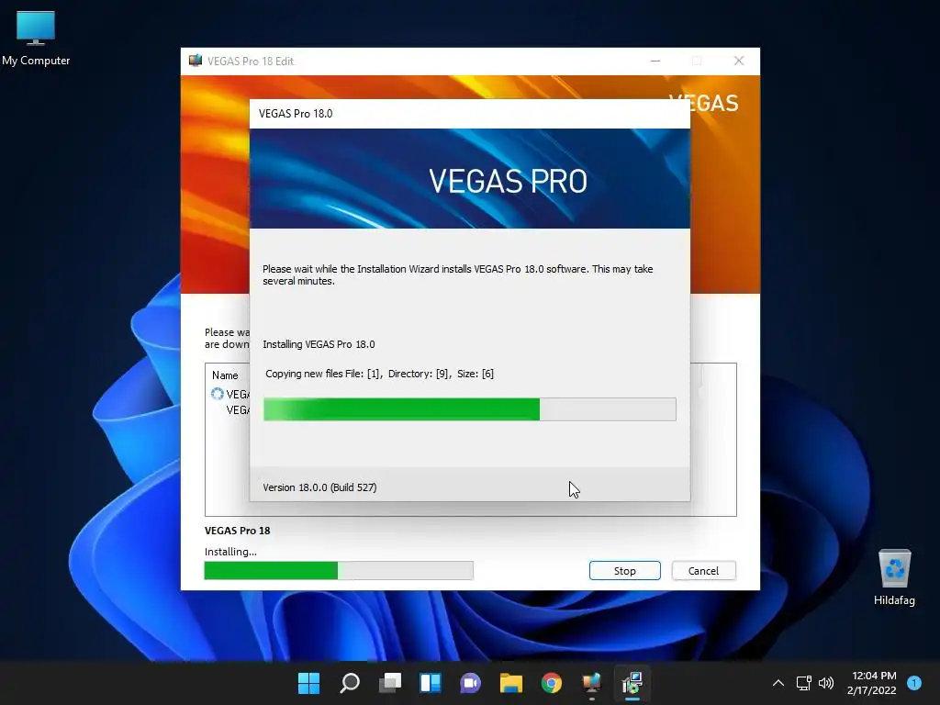940x705 pixels.
Task: Click the overall Installing progress bar
Action: click(x=339, y=571)
